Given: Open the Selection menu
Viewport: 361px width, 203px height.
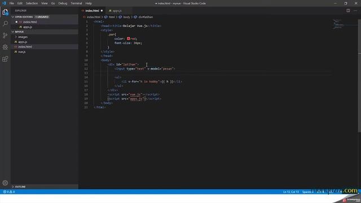Looking at the screenshot, I should [32, 3].
